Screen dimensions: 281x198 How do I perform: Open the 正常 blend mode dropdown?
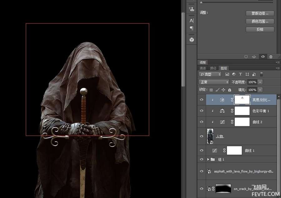coord(214,82)
